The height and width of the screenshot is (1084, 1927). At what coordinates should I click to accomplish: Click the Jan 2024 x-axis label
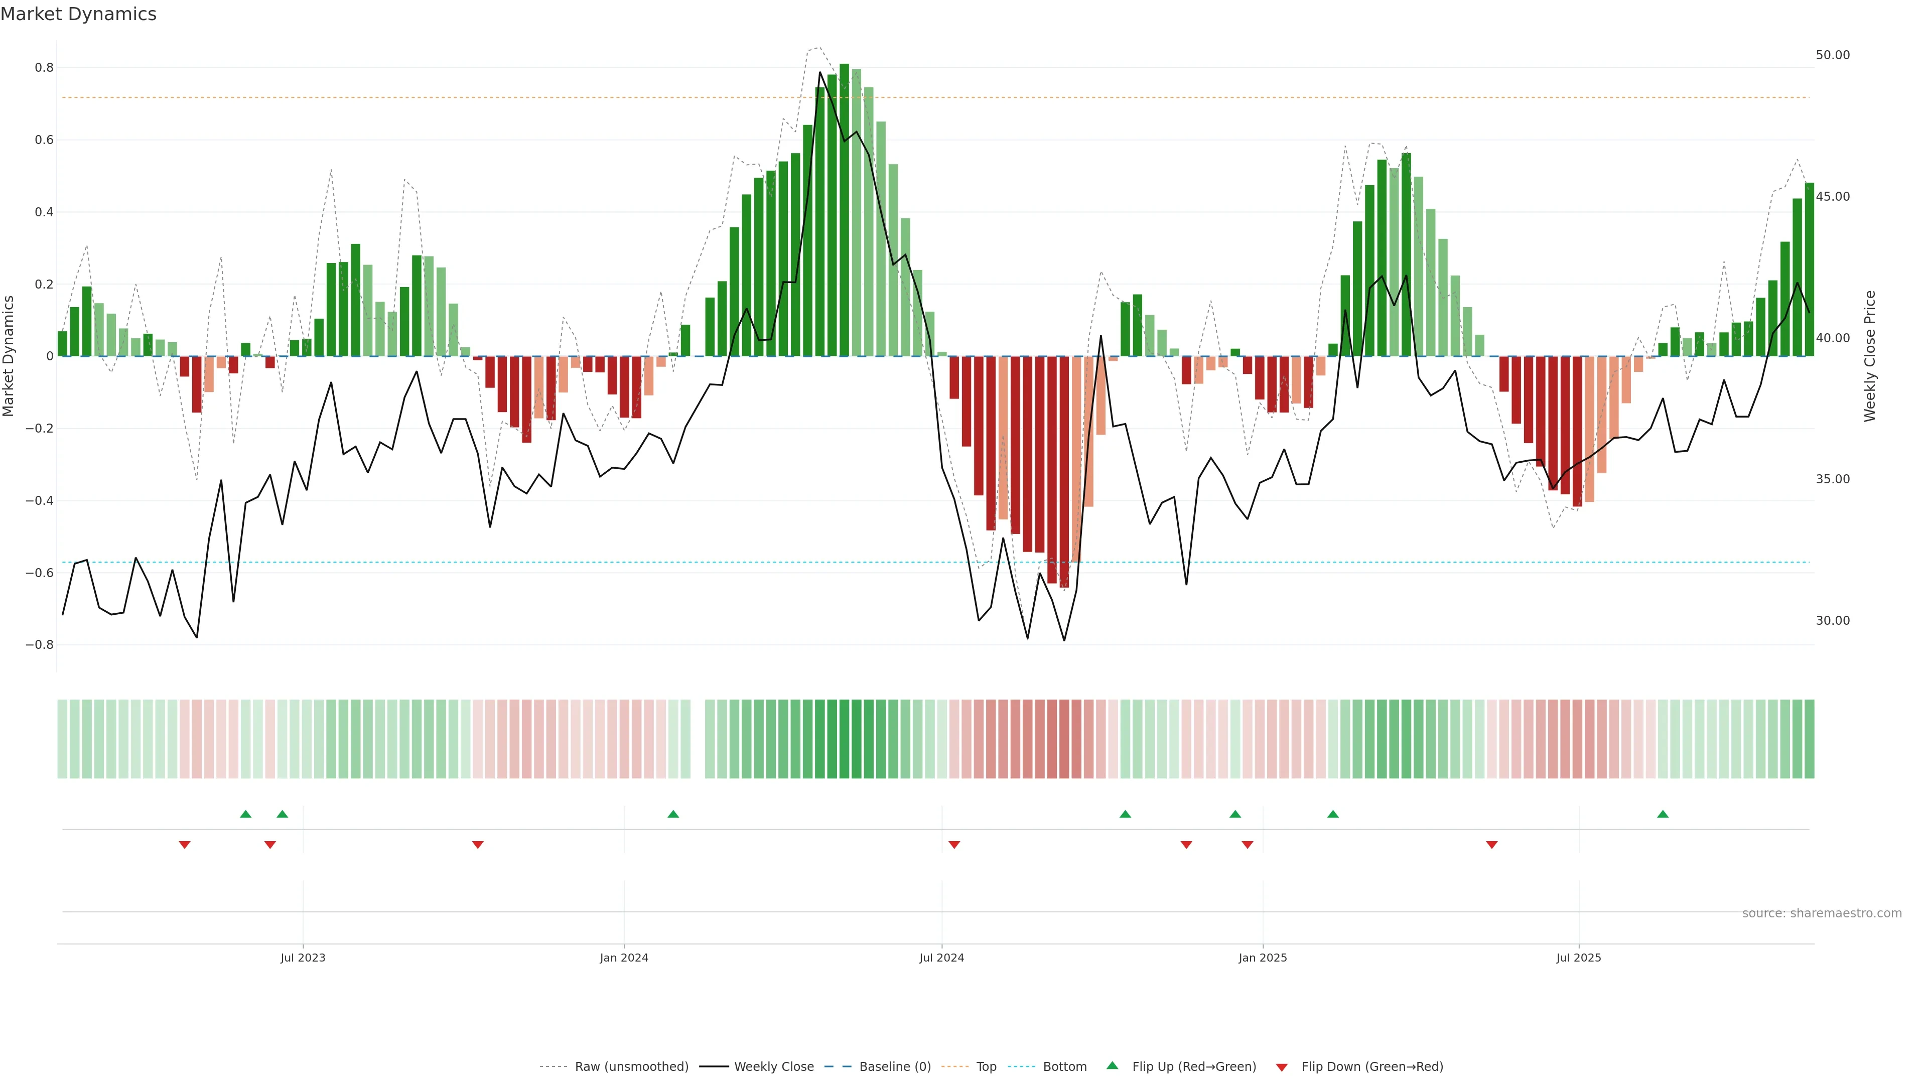(x=624, y=958)
